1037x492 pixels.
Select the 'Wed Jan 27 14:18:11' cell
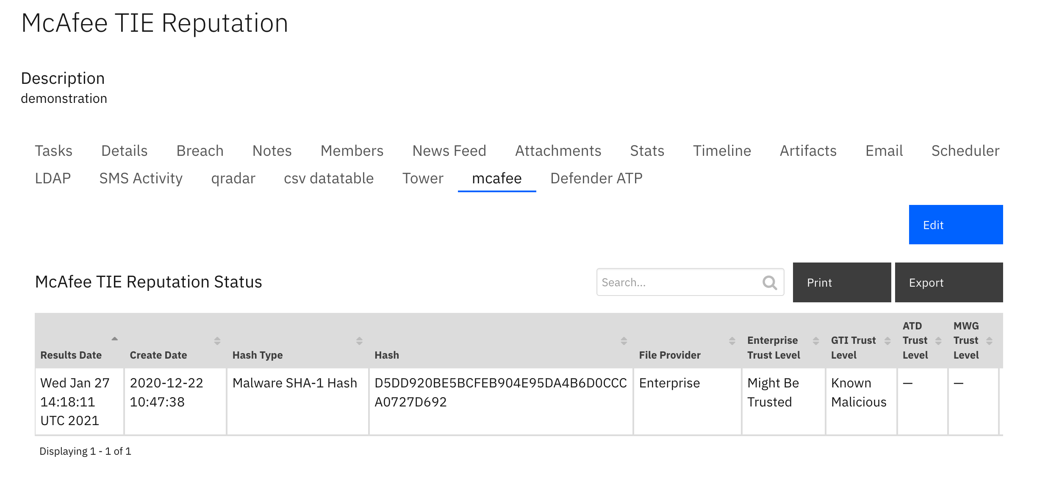click(80, 401)
